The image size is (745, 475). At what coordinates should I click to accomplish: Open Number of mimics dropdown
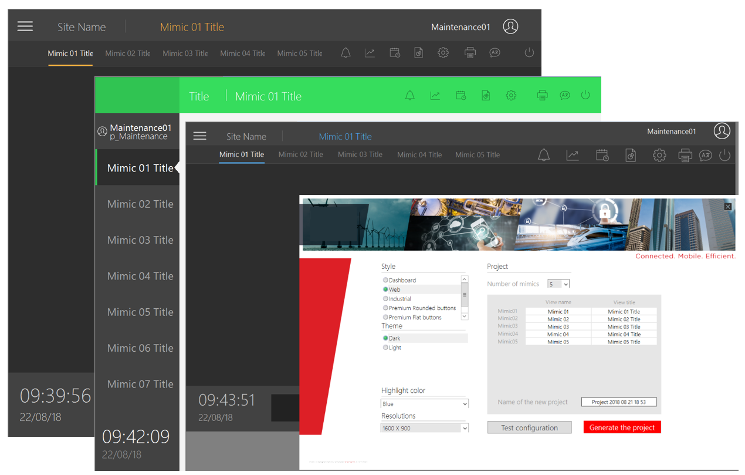[x=558, y=284]
